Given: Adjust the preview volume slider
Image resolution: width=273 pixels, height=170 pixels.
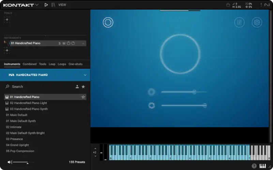Looking at the screenshot, I should (x=24, y=163).
